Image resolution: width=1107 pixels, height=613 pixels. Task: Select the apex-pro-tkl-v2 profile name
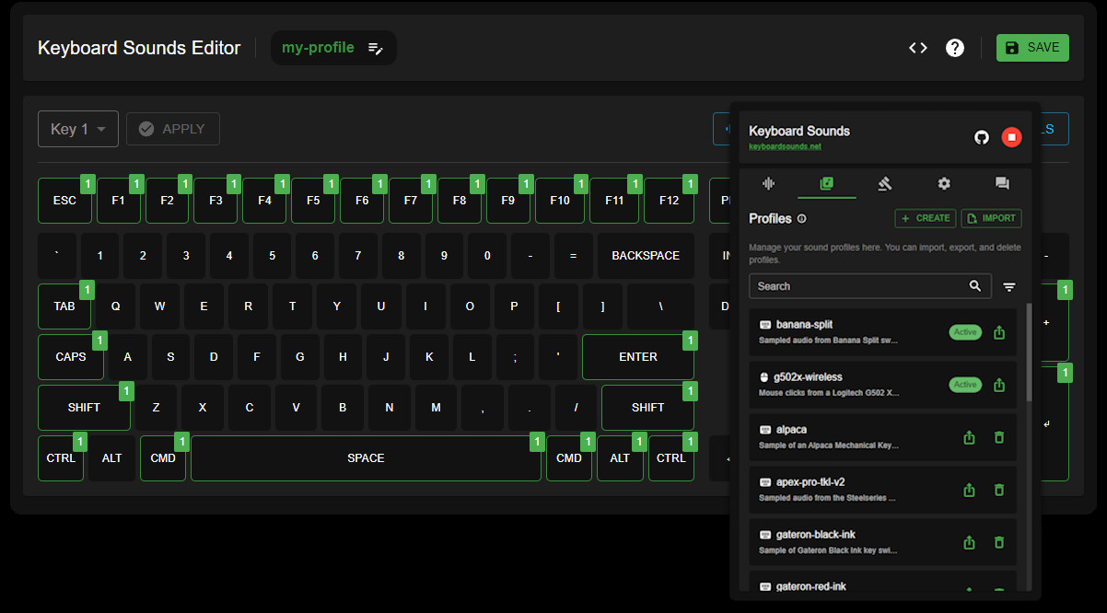click(x=810, y=482)
